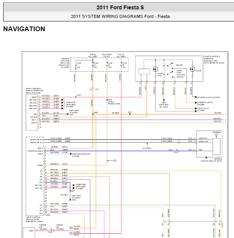Click the antenna symbol in the ANTENNA box

tap(216, 136)
